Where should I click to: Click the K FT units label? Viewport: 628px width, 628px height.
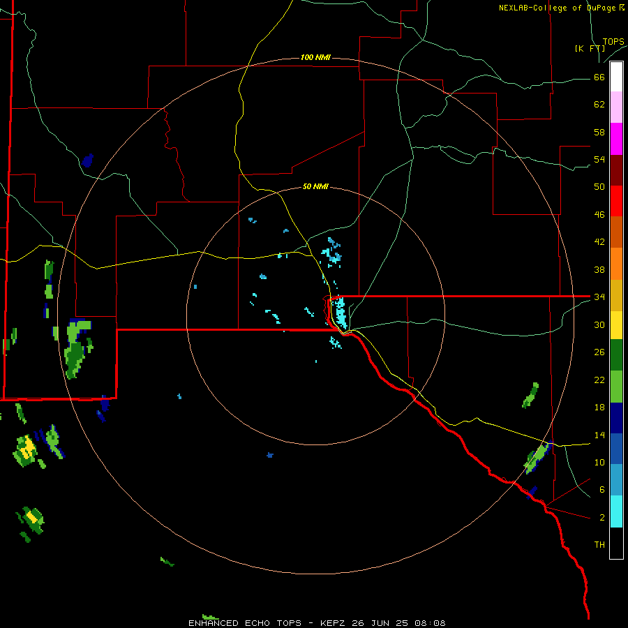coord(590,48)
